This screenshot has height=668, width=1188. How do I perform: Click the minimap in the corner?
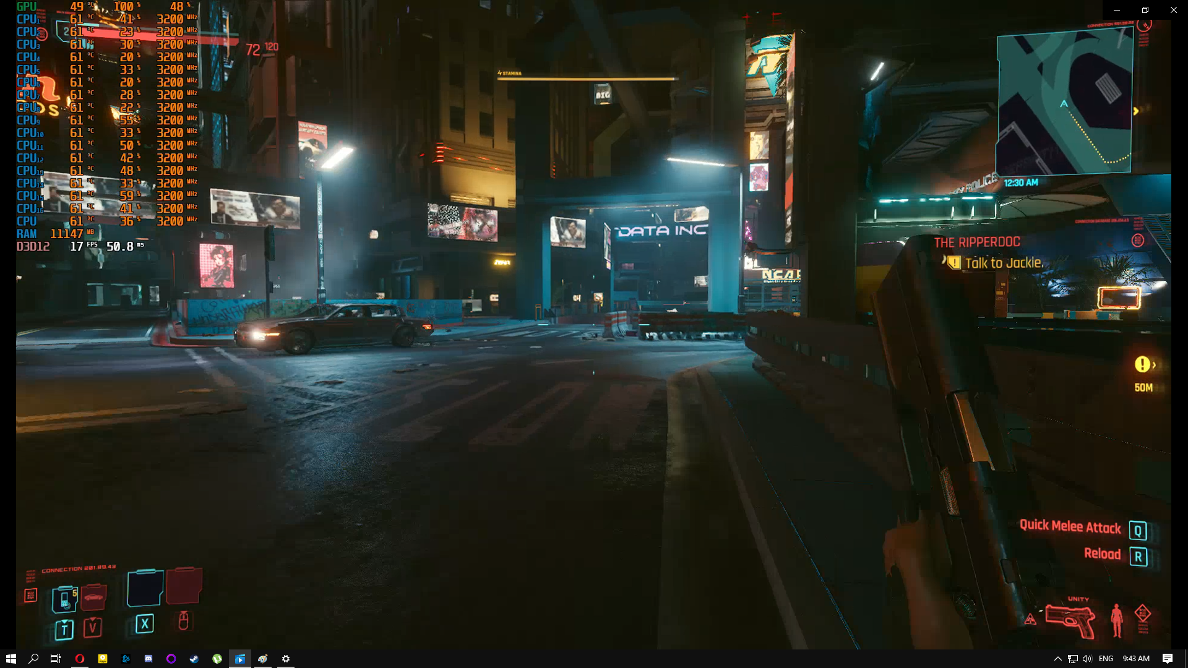pyautogui.click(x=1064, y=102)
